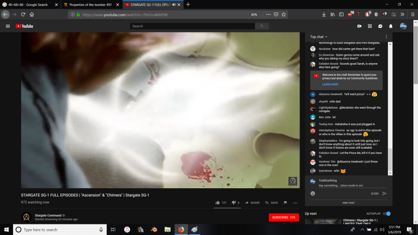This screenshot has height=235, width=418.
Task: Bookmark this page with the star icon
Action: point(284,14)
